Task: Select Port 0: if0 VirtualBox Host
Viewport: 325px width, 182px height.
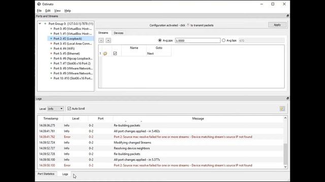Action: [x=73, y=29]
